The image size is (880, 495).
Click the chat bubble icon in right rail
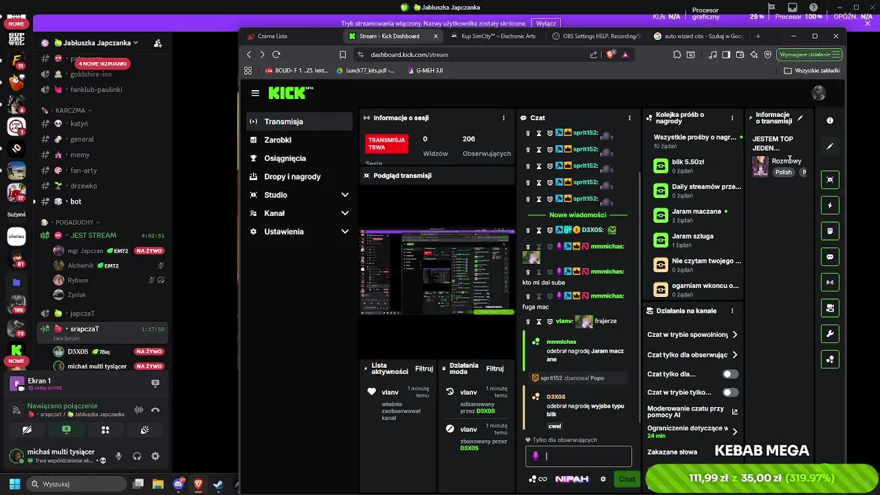coord(830,256)
